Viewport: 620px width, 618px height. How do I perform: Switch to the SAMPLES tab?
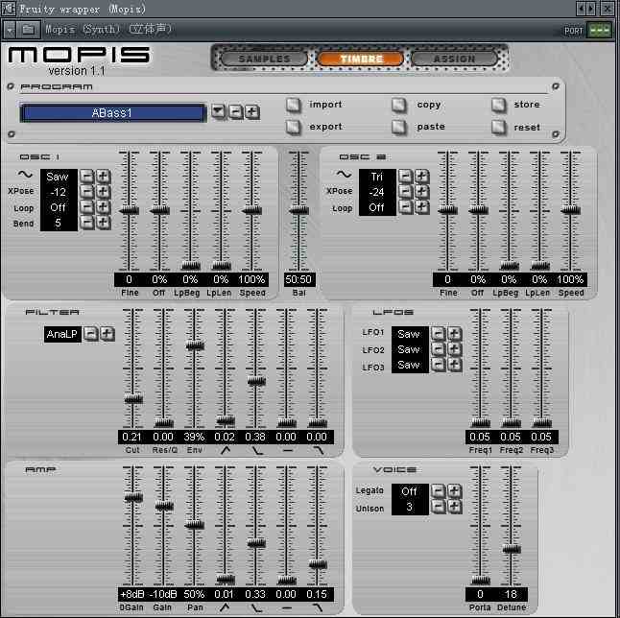(264, 59)
